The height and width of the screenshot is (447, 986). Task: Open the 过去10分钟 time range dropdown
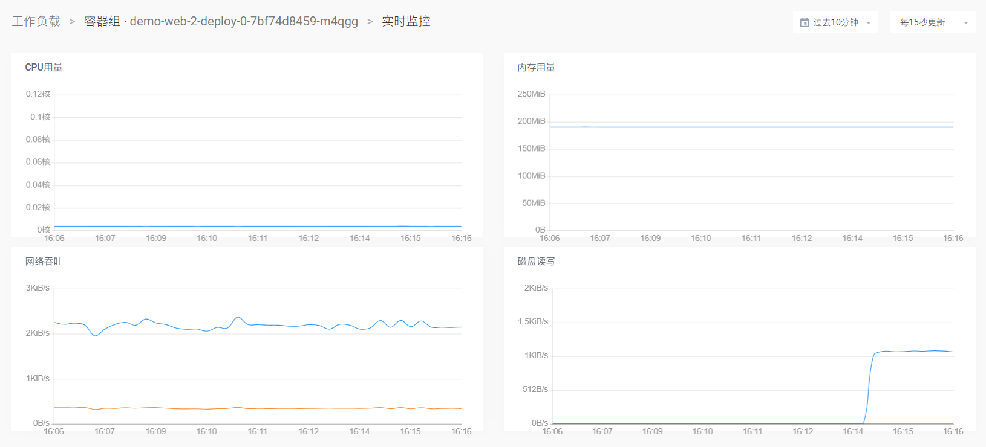click(x=835, y=22)
